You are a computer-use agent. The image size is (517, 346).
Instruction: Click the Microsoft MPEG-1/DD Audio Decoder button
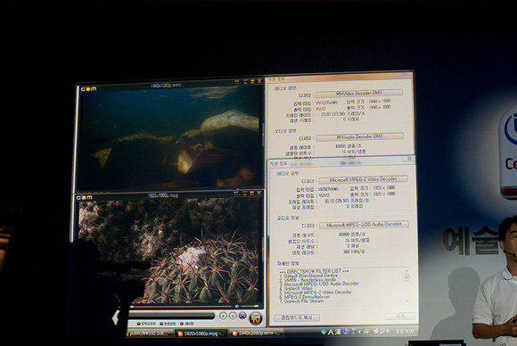[x=364, y=225]
